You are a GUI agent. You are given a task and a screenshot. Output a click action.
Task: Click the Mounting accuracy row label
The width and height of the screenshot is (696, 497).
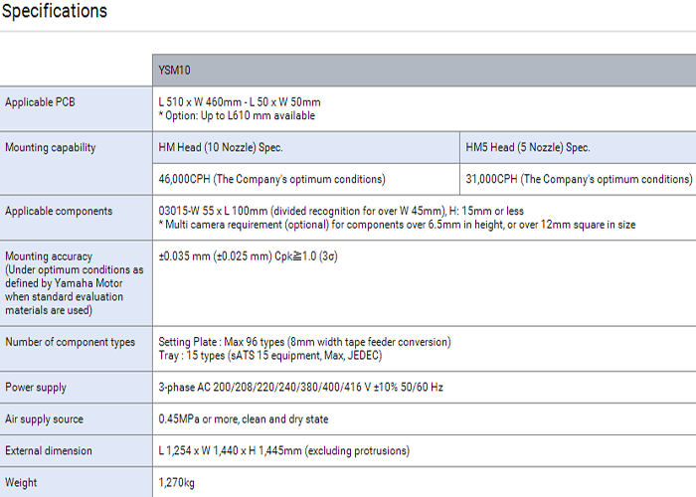point(75,283)
